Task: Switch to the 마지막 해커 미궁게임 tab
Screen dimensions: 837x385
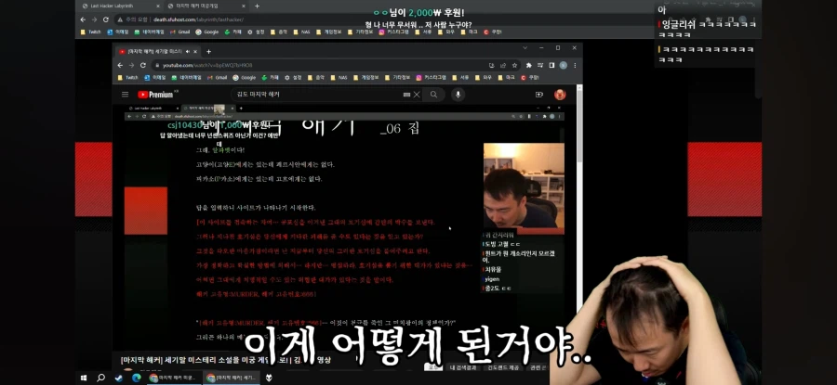Action: [x=206, y=6]
